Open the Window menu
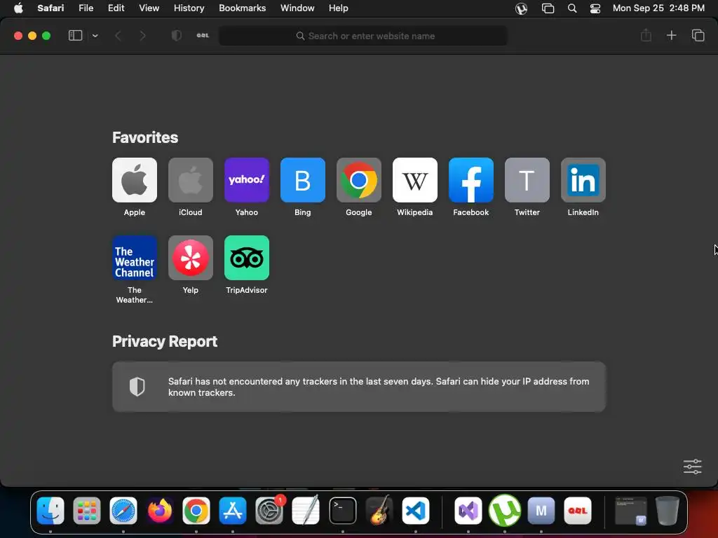The width and height of the screenshot is (718, 538). tap(297, 8)
